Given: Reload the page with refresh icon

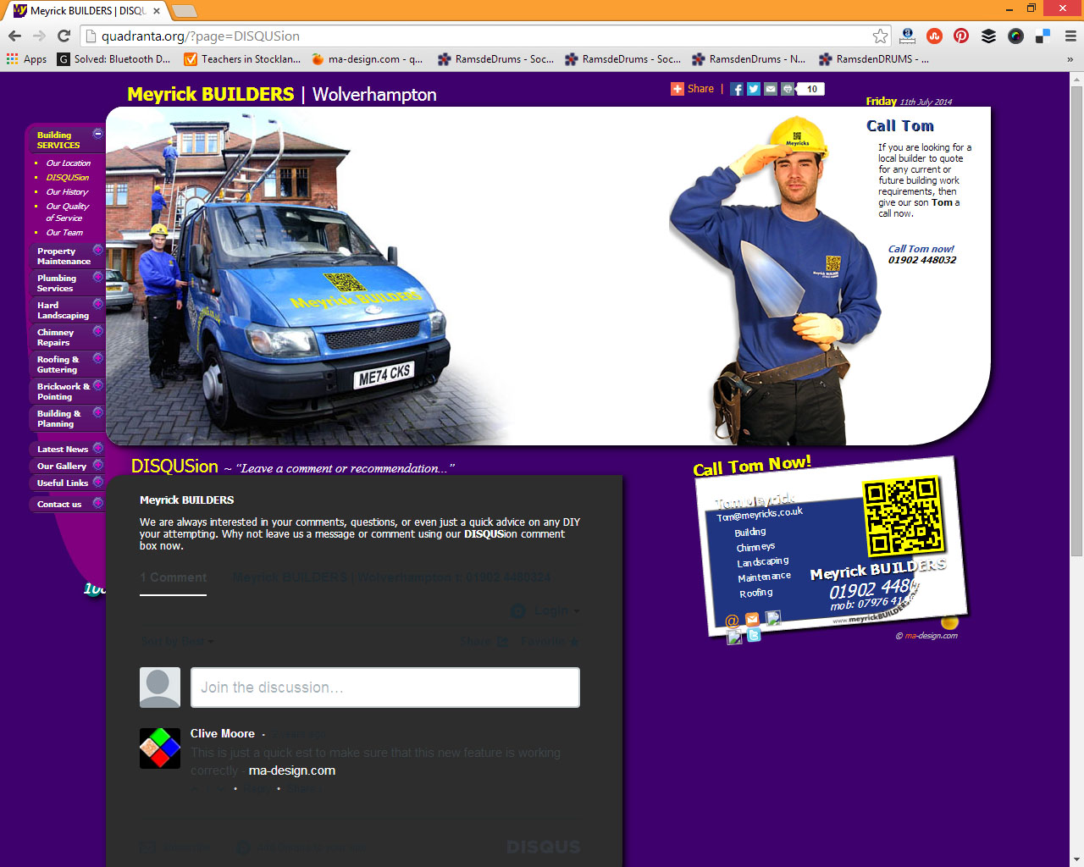Looking at the screenshot, I should (x=64, y=36).
